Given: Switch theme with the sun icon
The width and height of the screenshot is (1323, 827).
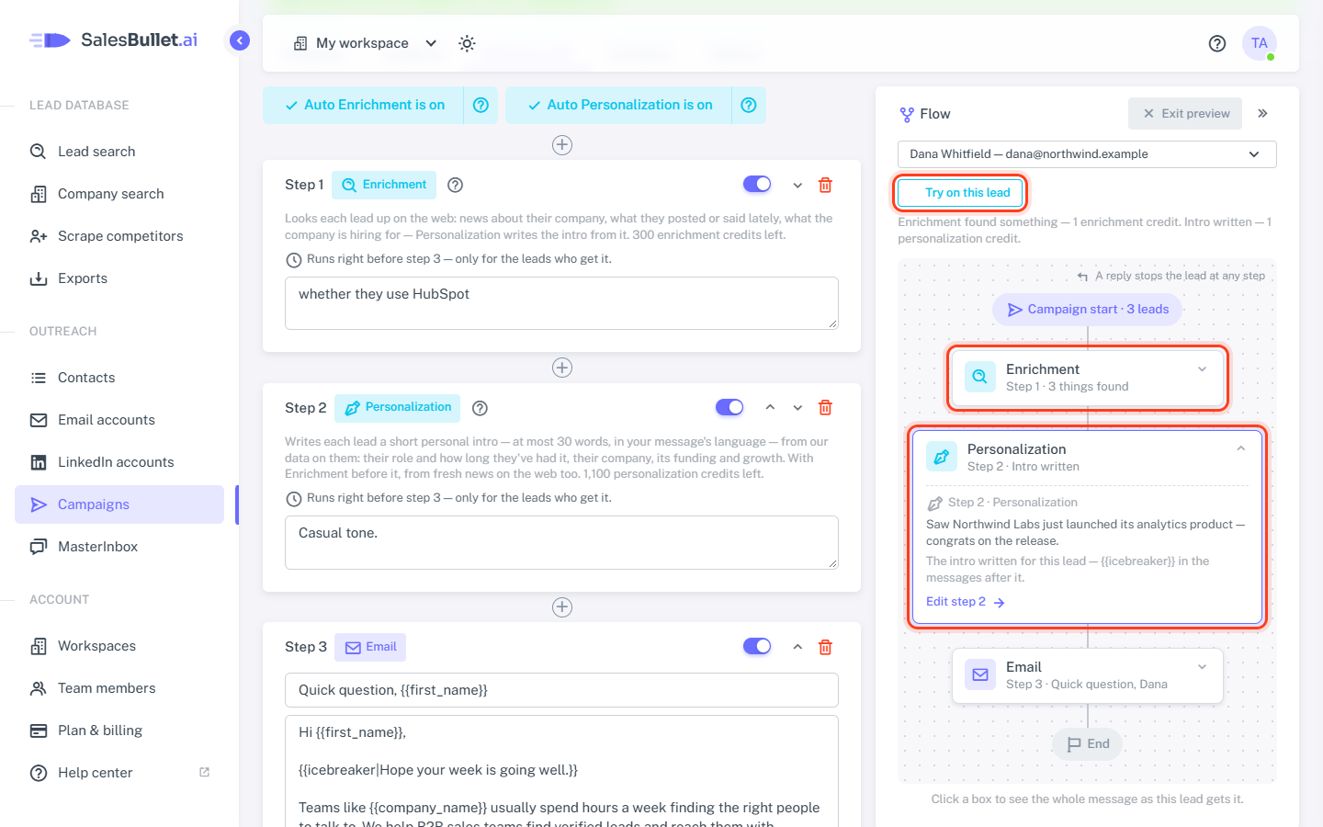Looking at the screenshot, I should click(x=467, y=43).
